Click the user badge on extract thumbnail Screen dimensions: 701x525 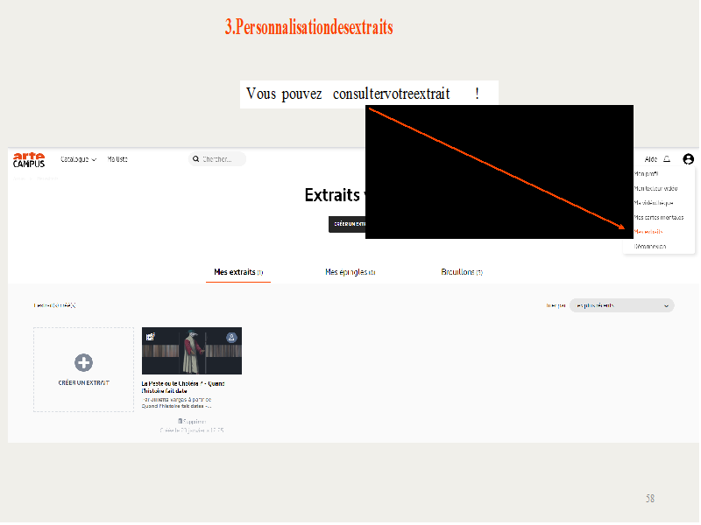[x=231, y=337]
